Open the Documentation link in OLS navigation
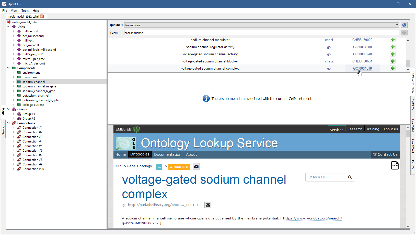The image size is (416, 235). (168, 154)
